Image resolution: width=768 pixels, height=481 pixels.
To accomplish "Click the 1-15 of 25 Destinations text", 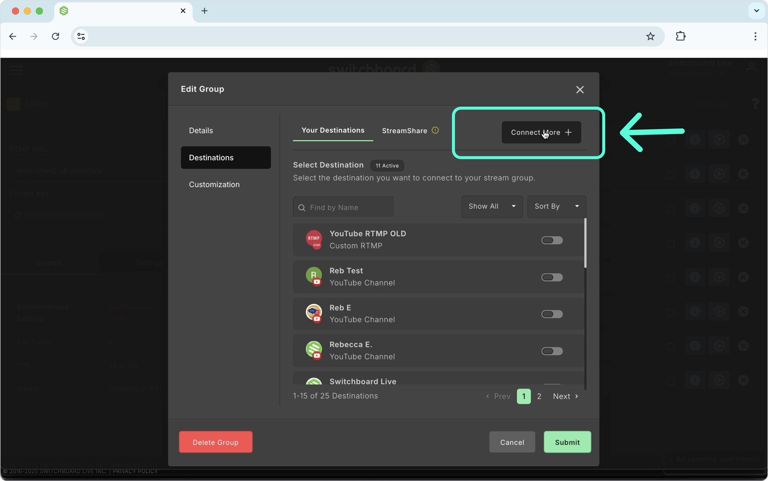I will pos(335,396).
